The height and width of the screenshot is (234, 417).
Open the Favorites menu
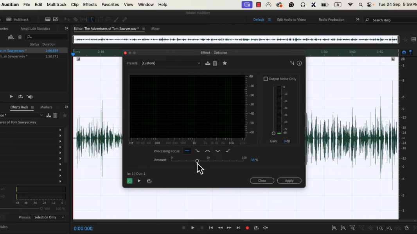point(110,5)
